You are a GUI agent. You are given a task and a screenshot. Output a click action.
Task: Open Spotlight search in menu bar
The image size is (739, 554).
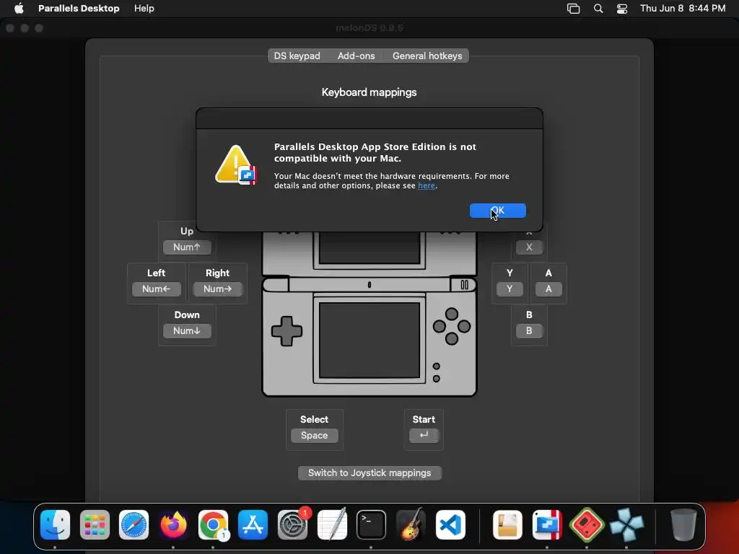click(x=598, y=9)
